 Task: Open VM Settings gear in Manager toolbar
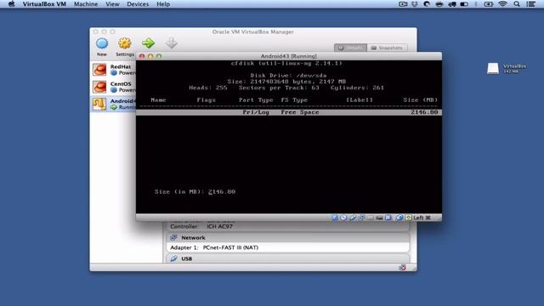point(125,43)
